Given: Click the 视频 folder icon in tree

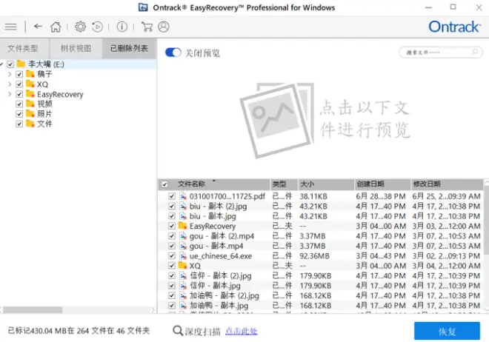Looking at the screenshot, I should click(30, 104).
